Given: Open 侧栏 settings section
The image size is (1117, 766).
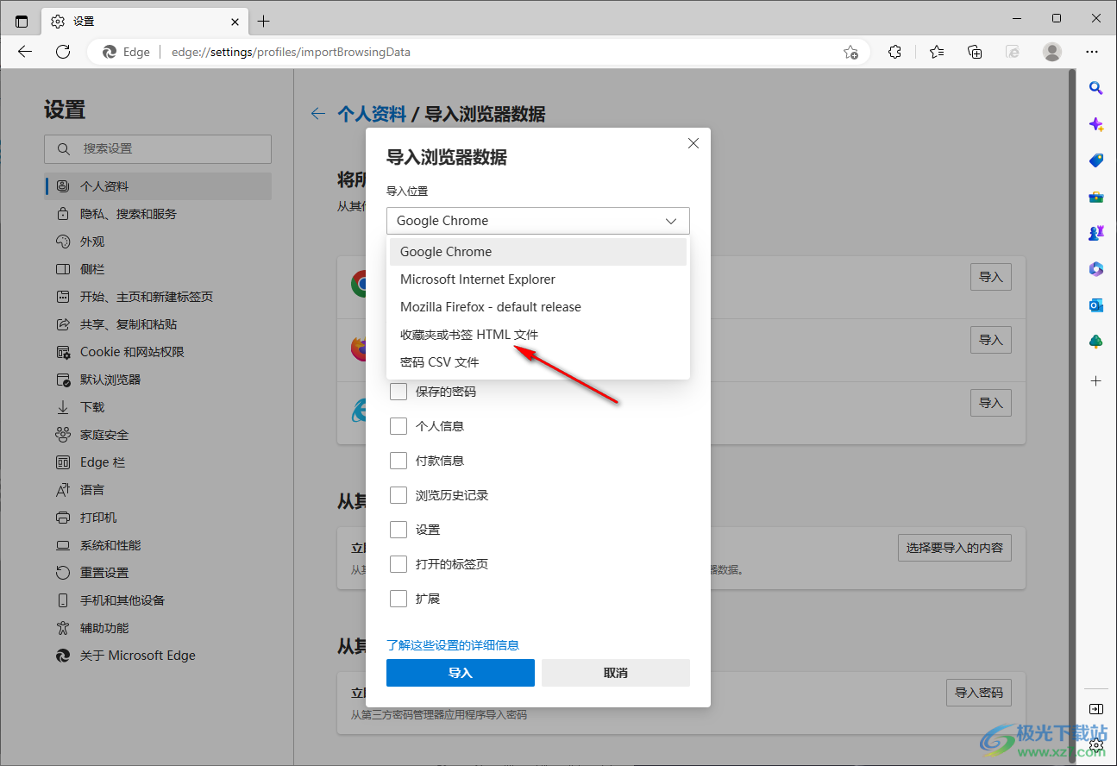Looking at the screenshot, I should point(158,269).
